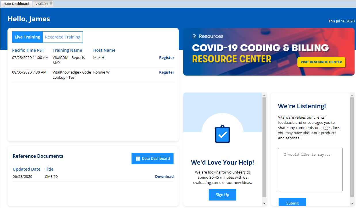Switch to Recorded Training tab
The height and width of the screenshot is (208, 356).
click(x=63, y=37)
